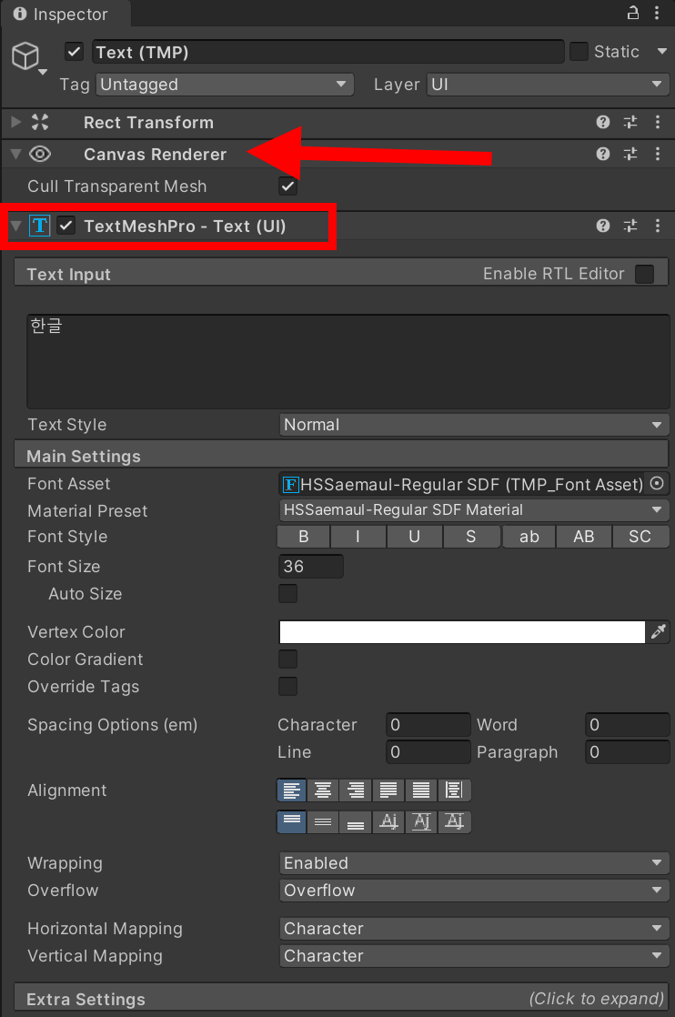Set vertical alignment to bottom

click(356, 821)
